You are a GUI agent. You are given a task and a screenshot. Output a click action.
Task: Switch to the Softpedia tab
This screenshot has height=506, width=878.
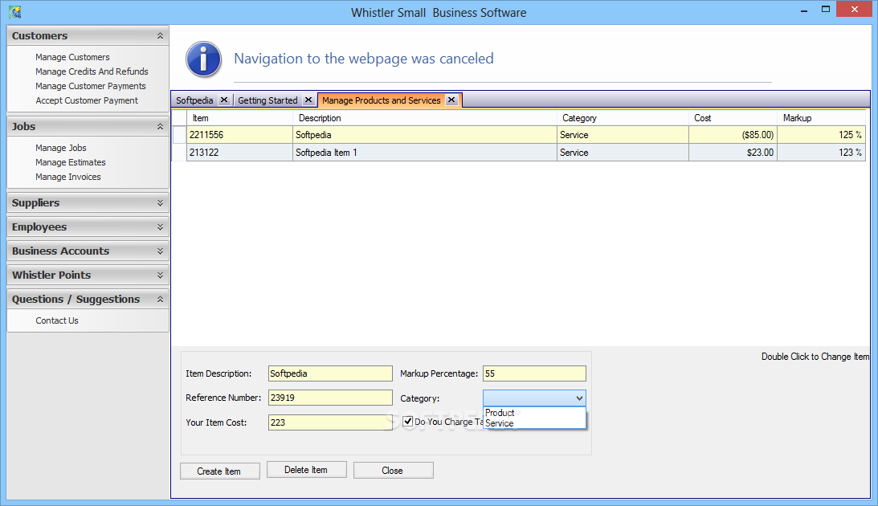click(194, 100)
